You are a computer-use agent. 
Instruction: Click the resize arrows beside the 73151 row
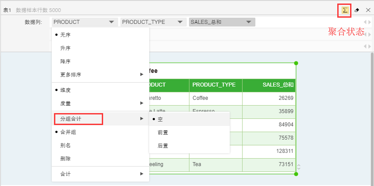tap(299, 167)
